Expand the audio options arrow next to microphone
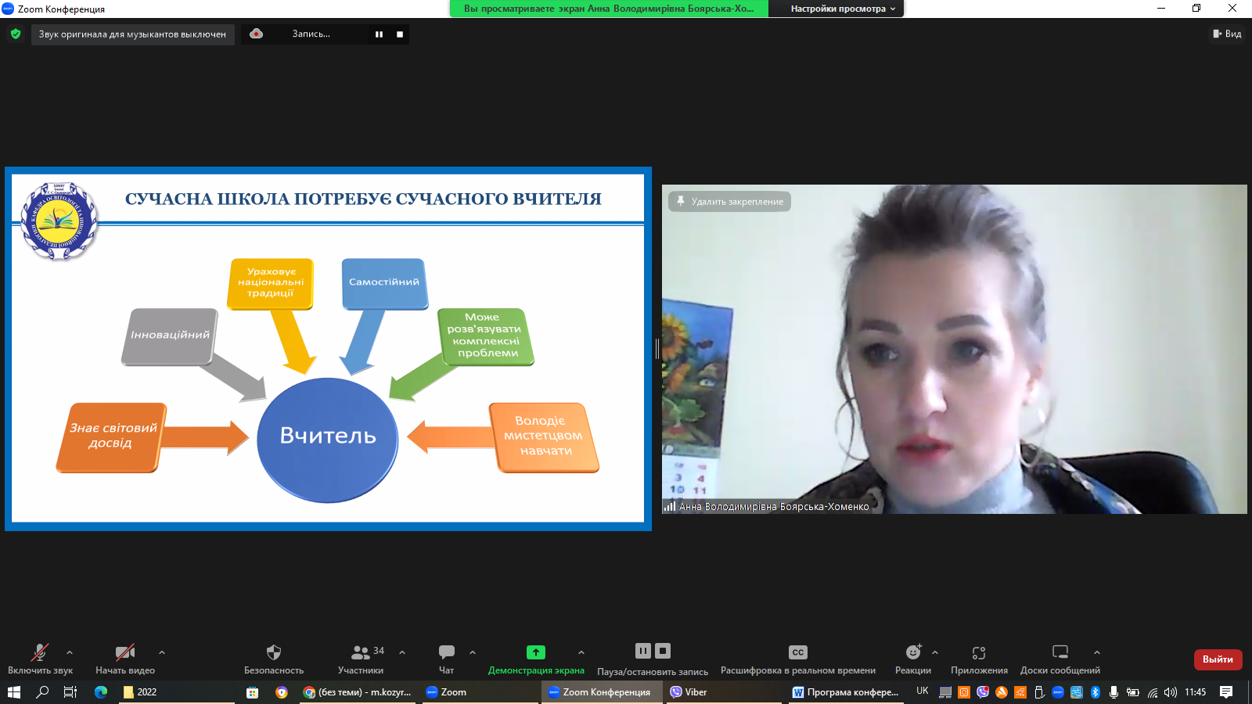This screenshot has width=1252, height=704. tap(70, 652)
